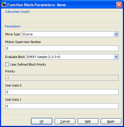The height and width of the screenshot is (127, 124).
Task: Click the disabled Priority field showing -1
Action: (62, 78)
